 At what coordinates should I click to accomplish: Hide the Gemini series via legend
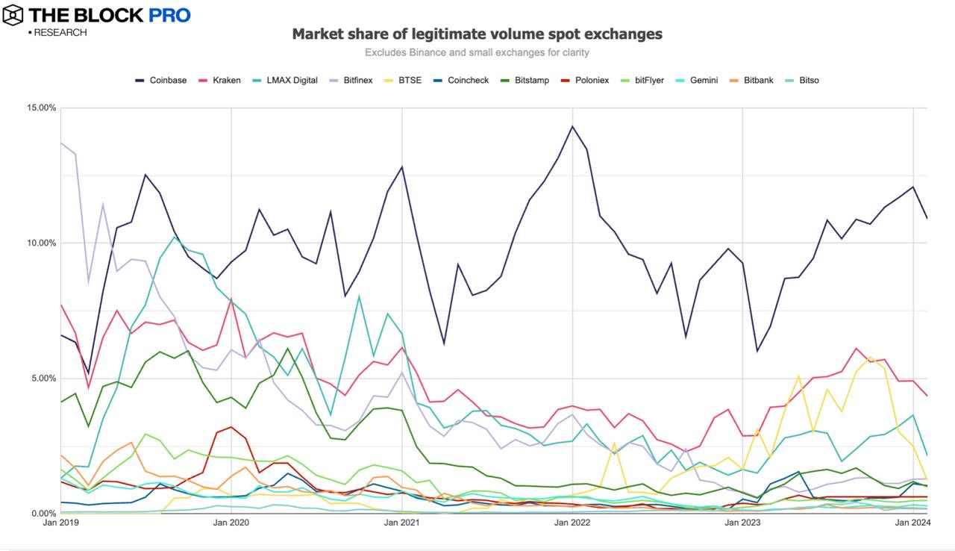[696, 80]
